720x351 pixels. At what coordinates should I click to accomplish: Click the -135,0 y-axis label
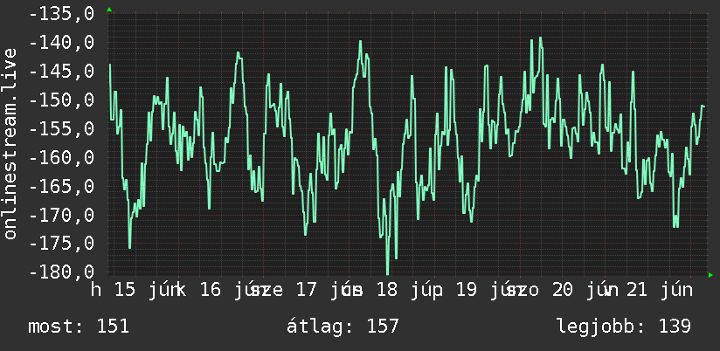click(x=62, y=13)
